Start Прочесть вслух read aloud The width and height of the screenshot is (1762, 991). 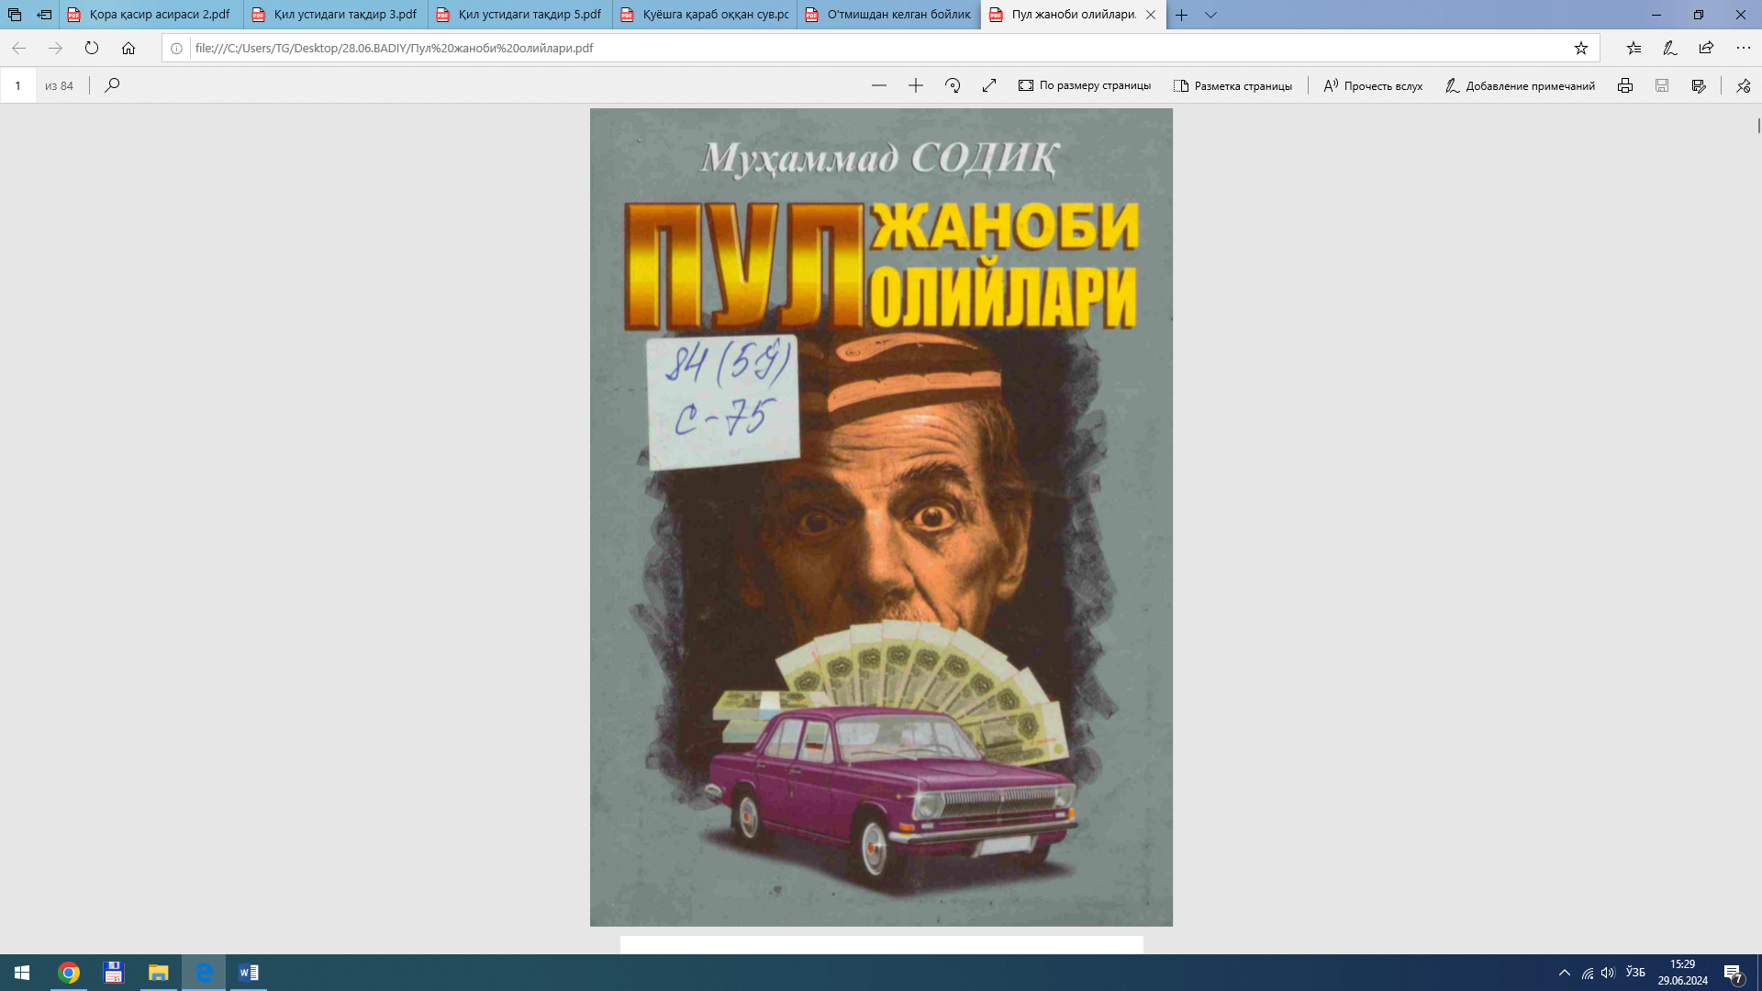coord(1372,85)
